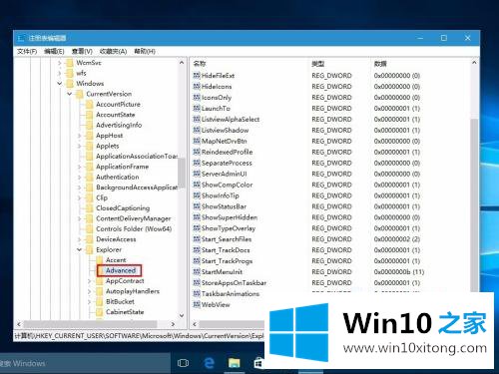Launch Edge browser from taskbar
Viewport: 499px width, 374px height.
point(209,363)
